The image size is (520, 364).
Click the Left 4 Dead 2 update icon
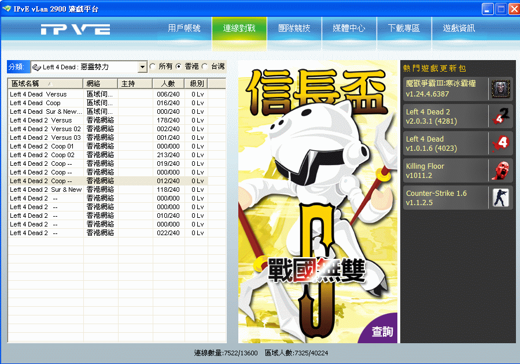500,116
